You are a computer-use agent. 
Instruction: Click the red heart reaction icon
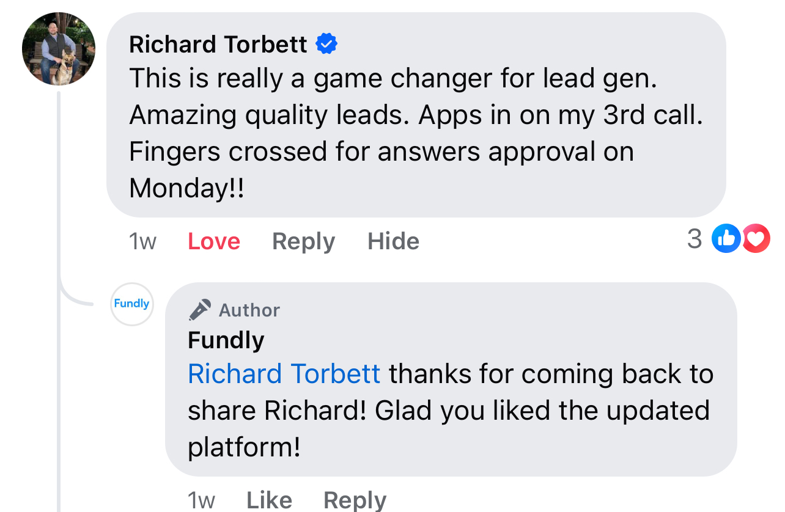(756, 238)
